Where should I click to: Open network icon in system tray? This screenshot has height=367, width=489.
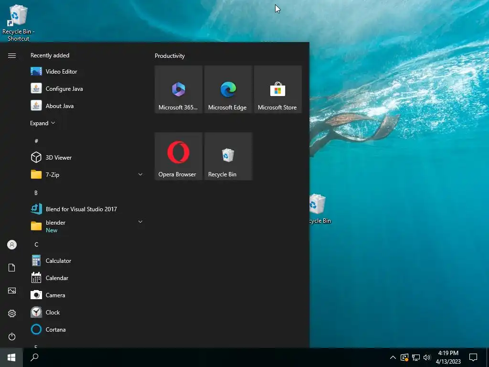[416, 357]
